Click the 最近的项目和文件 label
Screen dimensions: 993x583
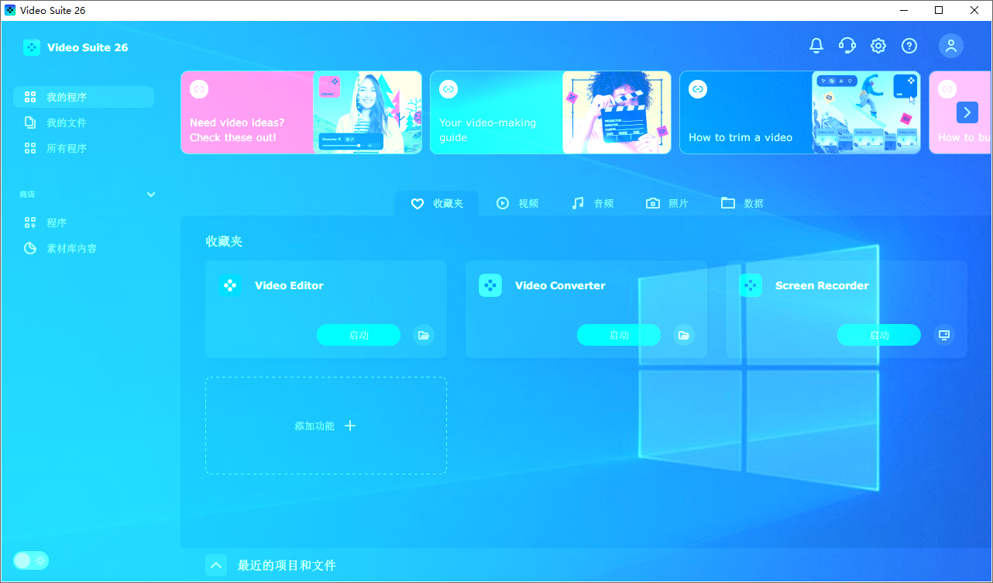(287, 565)
